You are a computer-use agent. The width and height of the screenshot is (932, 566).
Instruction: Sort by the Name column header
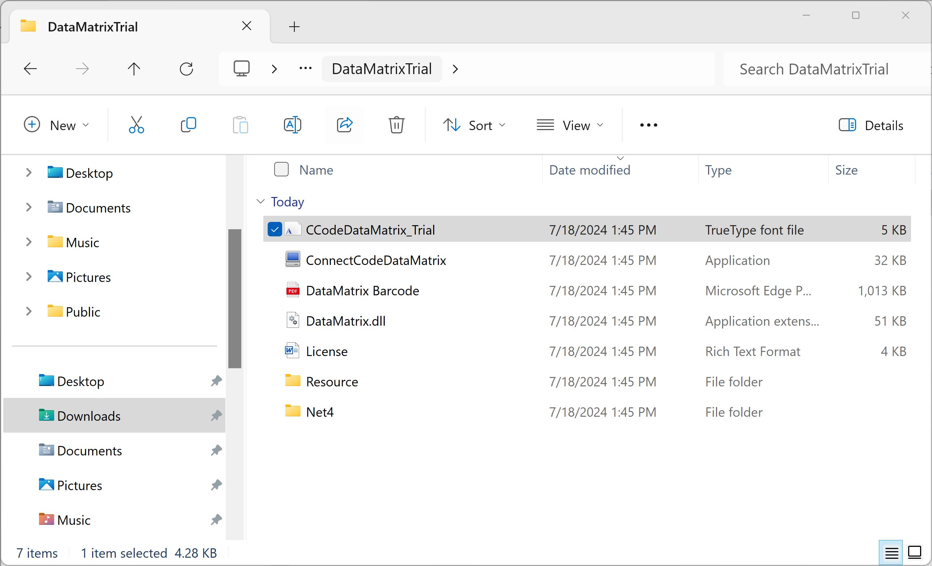pyautogui.click(x=316, y=170)
